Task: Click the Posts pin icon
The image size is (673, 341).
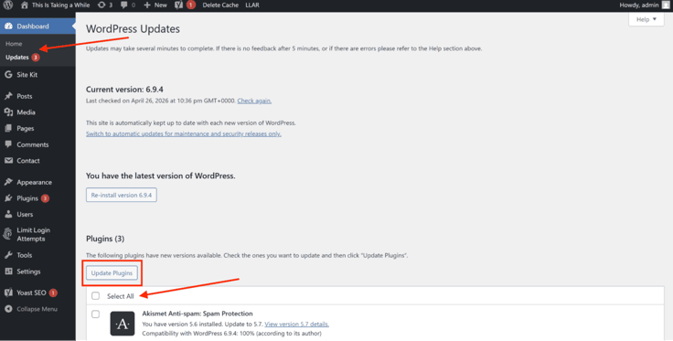Action: pyautogui.click(x=8, y=96)
